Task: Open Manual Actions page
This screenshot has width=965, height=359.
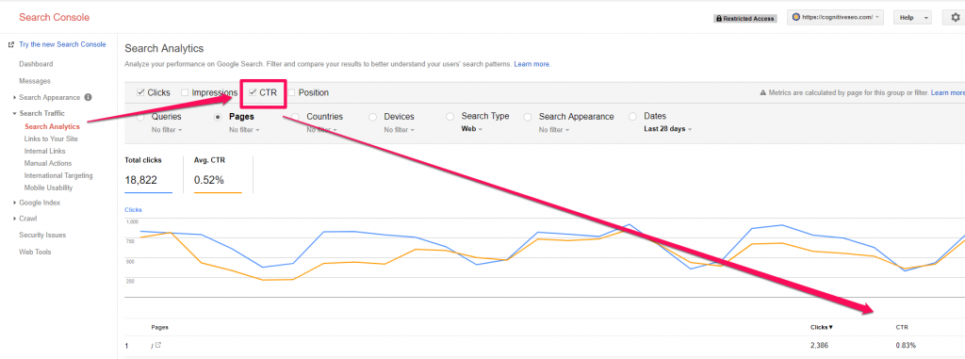Action: coord(48,163)
